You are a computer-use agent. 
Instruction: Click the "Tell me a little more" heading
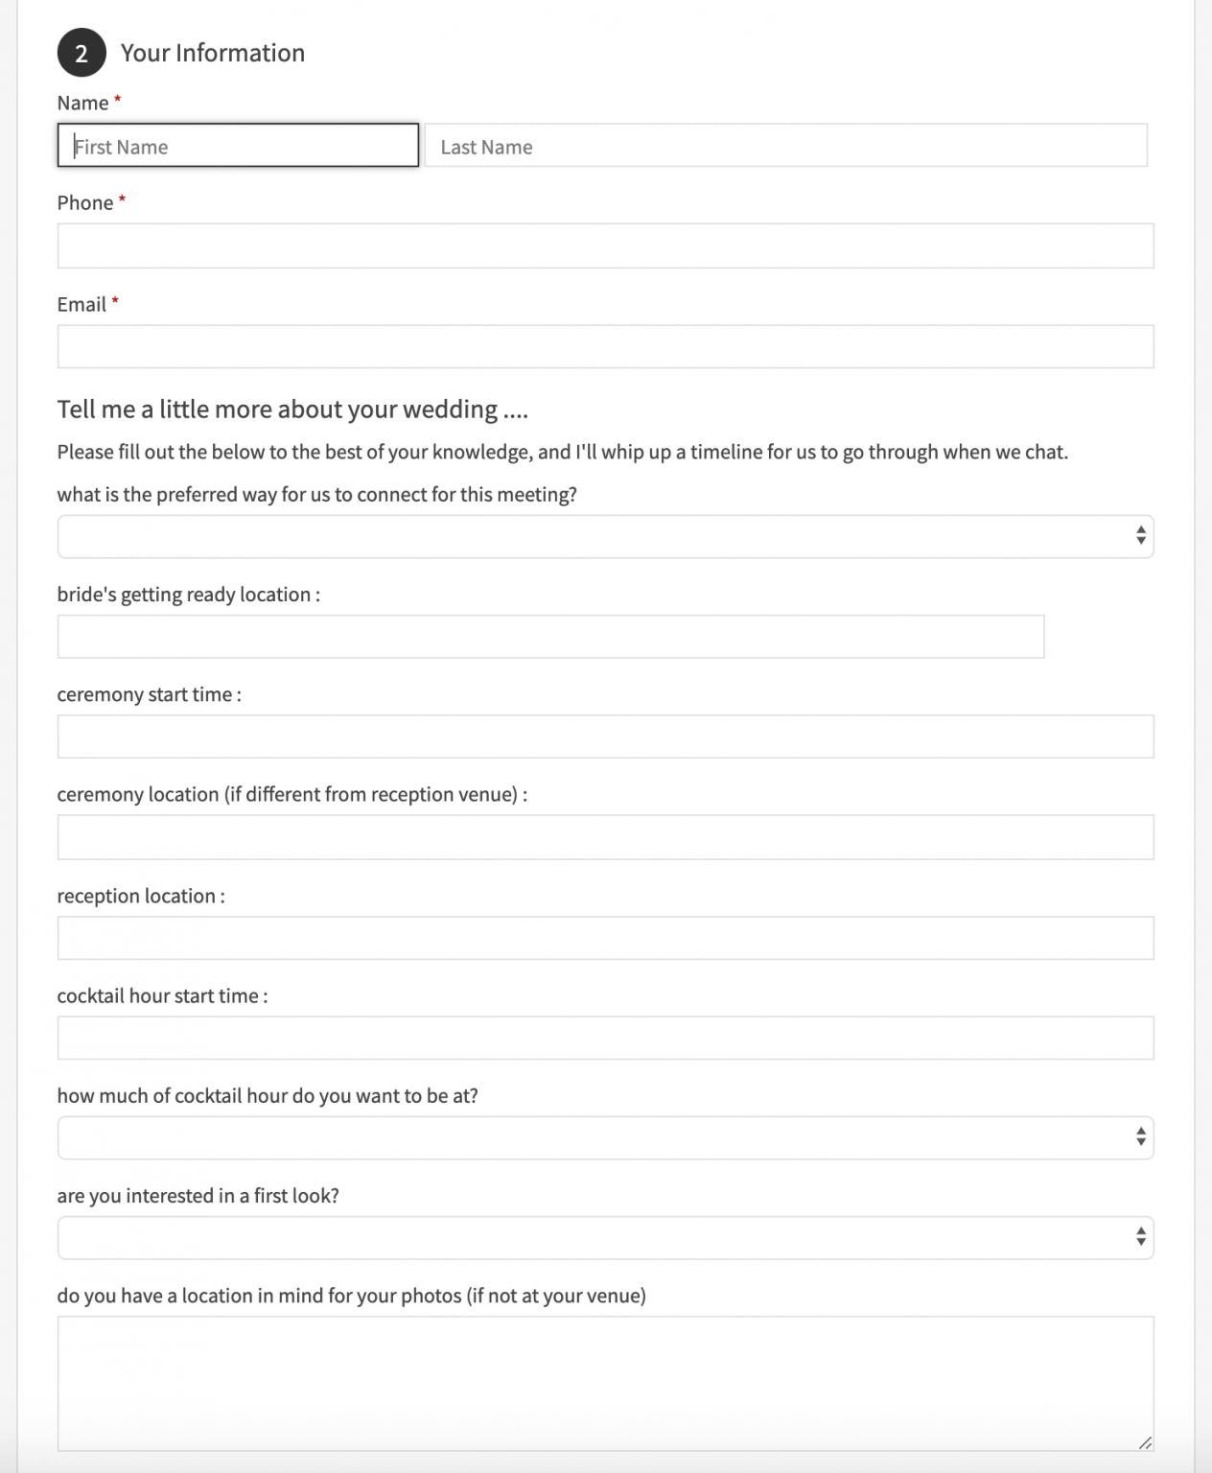292,409
